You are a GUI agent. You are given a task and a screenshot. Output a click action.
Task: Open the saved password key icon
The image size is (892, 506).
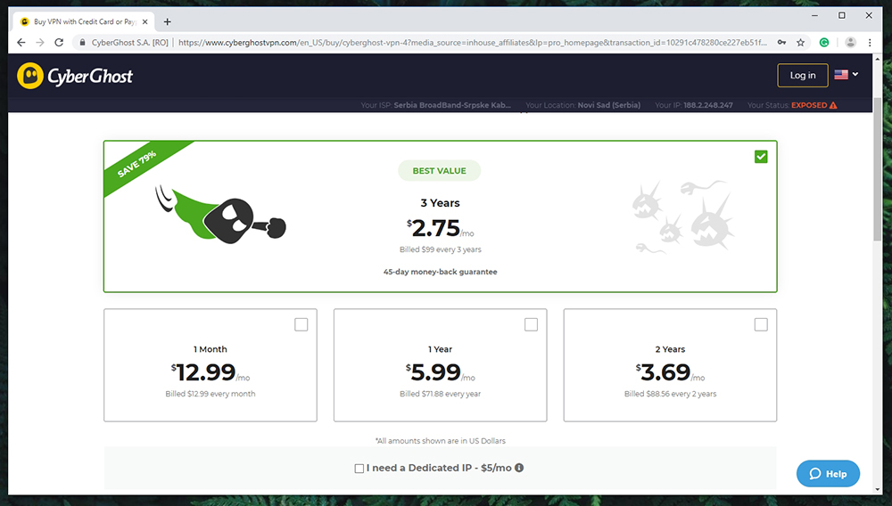tap(782, 42)
